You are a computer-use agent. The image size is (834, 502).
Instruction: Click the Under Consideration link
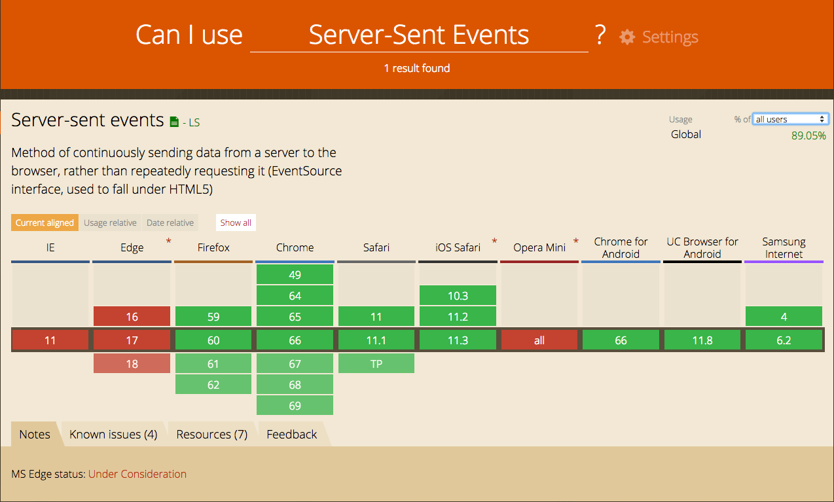[137, 474]
